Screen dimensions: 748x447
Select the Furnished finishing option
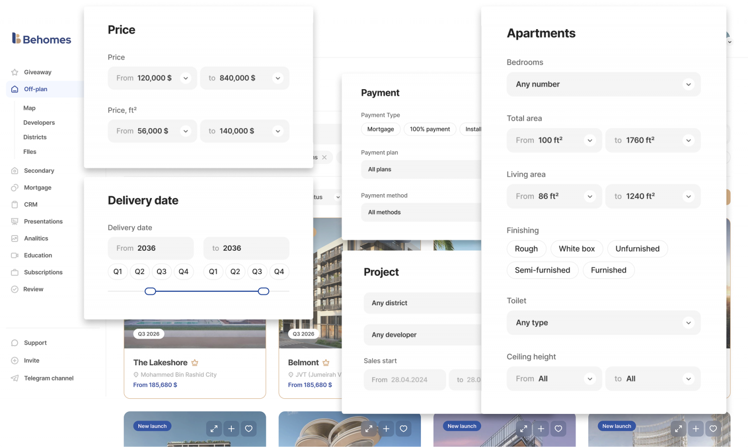[x=608, y=270]
